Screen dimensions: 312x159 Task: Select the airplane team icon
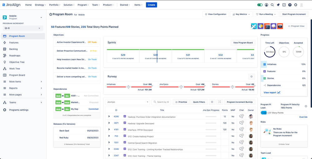(x=254, y=26)
